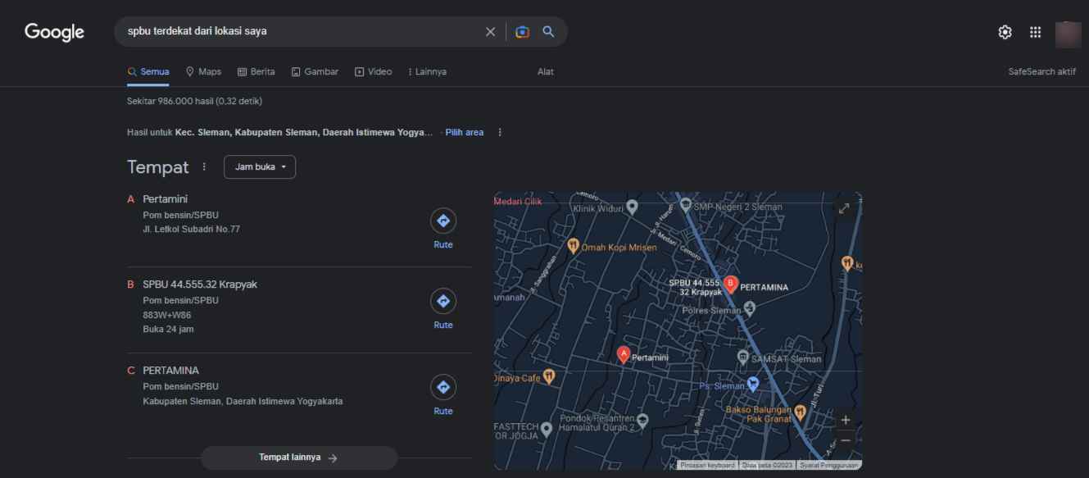1089x478 pixels.
Task: Click Dinaya Cafe map pin
Action: (x=549, y=376)
